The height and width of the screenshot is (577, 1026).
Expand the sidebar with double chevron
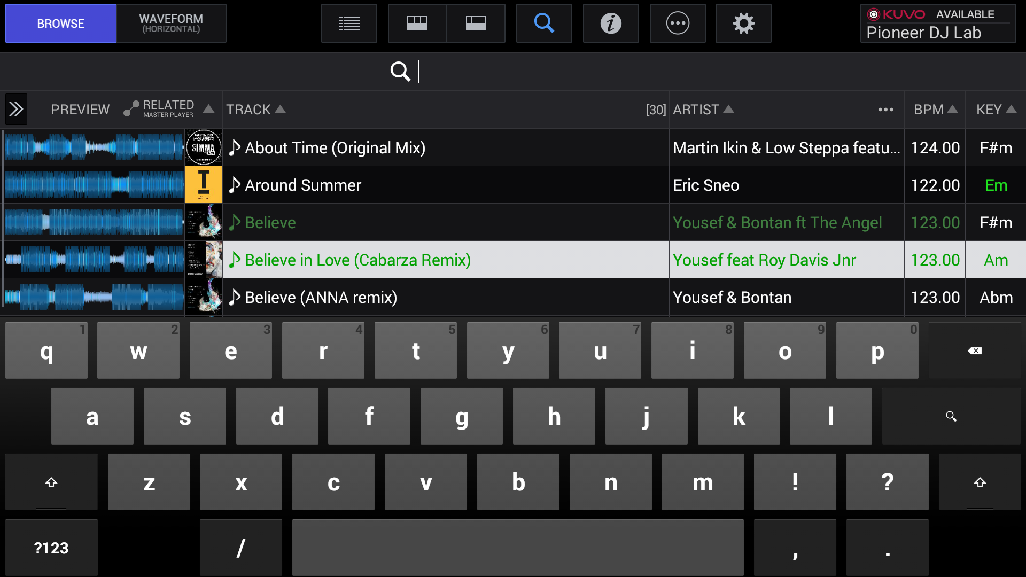16,110
